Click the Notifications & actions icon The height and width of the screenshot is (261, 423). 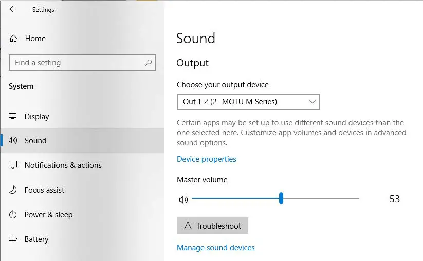click(13, 165)
